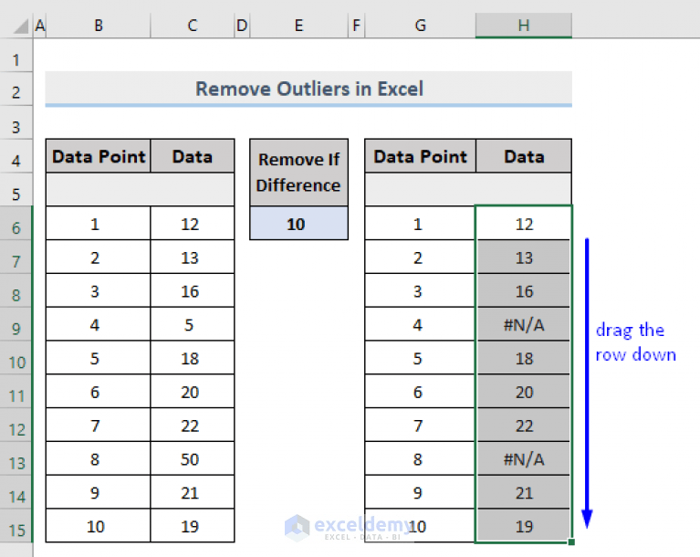700x557 pixels.
Task: Click 'Data' header in column H
Action: point(524,156)
